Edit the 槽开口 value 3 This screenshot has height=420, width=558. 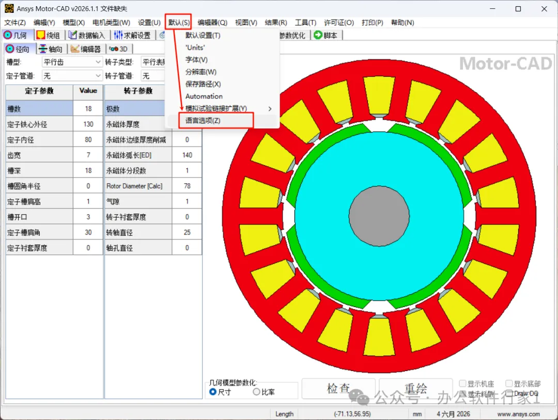tap(88, 217)
